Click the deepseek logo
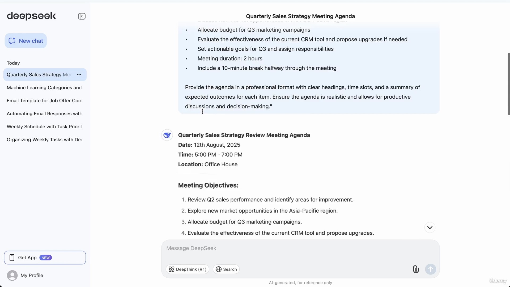Screen dimensions: 510x287 (x=31, y=16)
